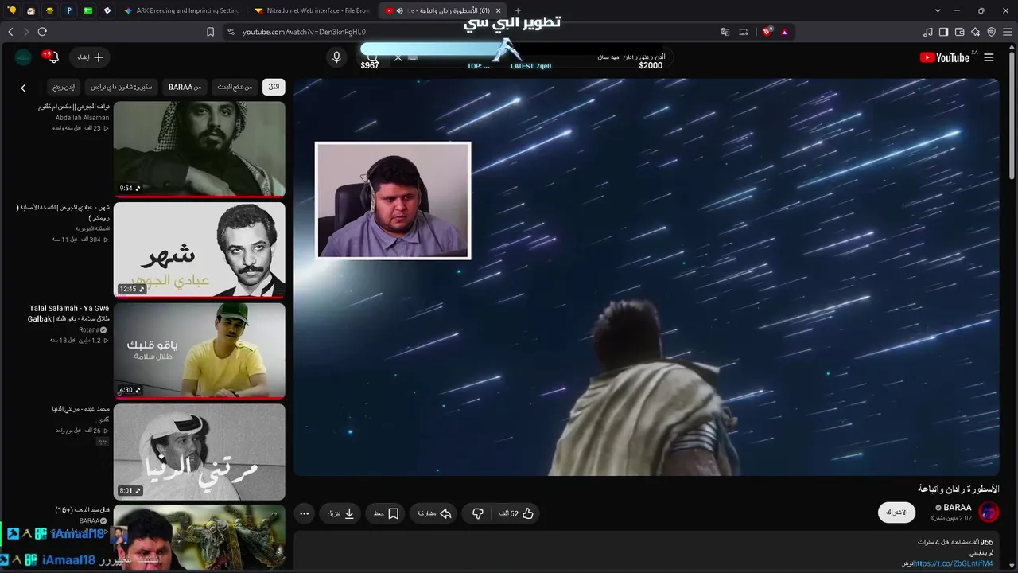Open the 9:54 Abdallah Alsarhan video thumbnail

(x=199, y=149)
